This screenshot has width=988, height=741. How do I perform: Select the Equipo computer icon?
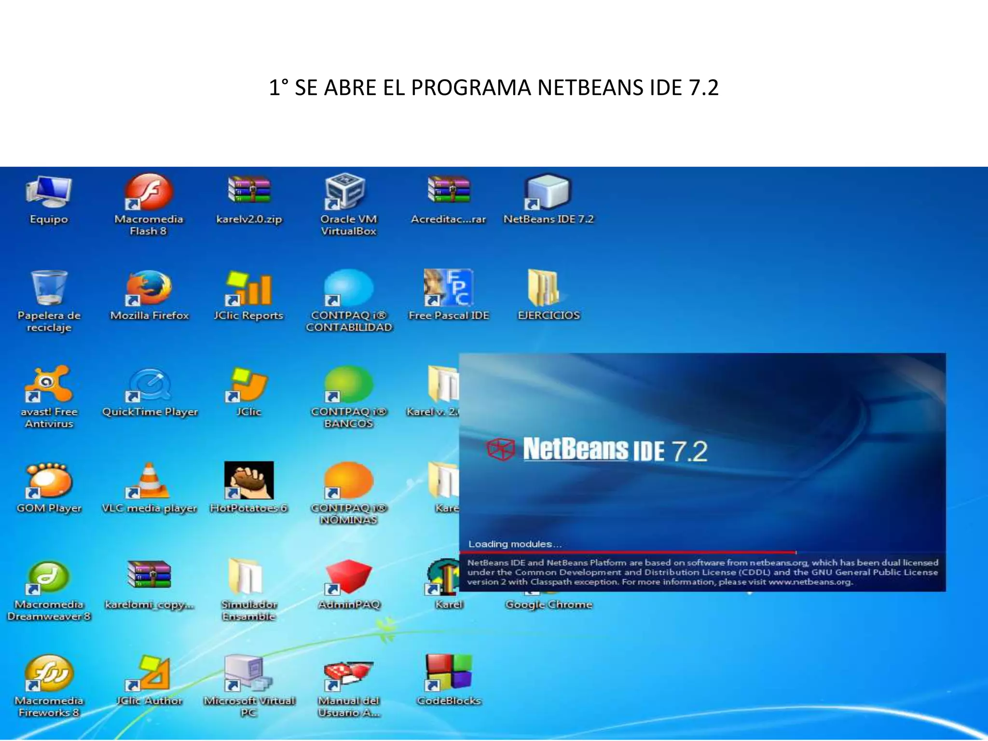tap(49, 193)
